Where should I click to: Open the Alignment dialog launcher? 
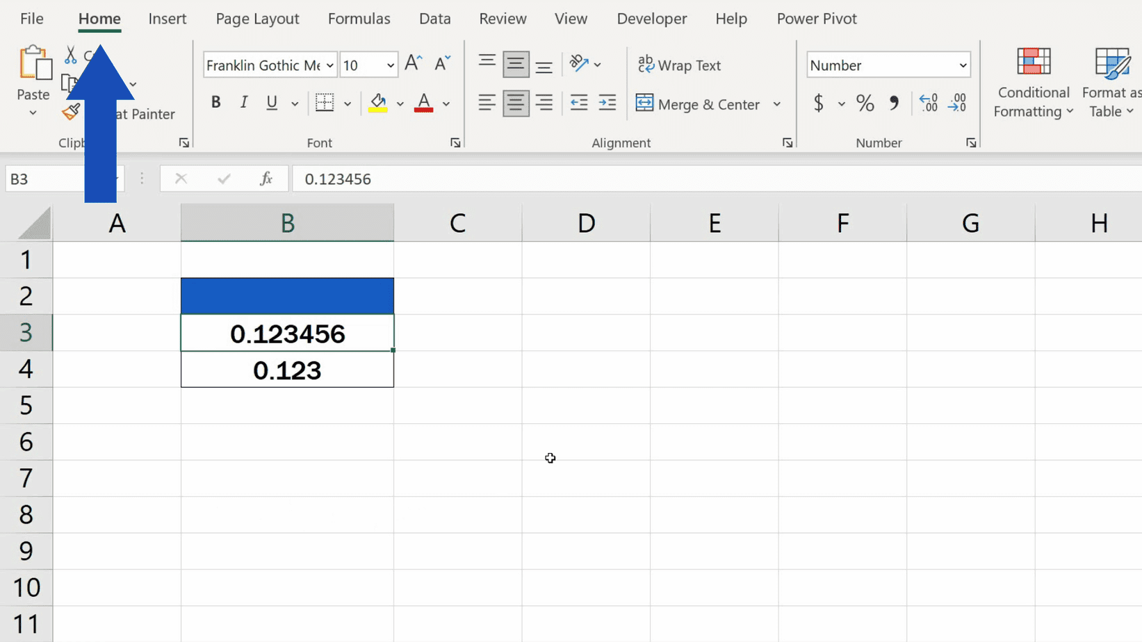pyautogui.click(x=788, y=142)
